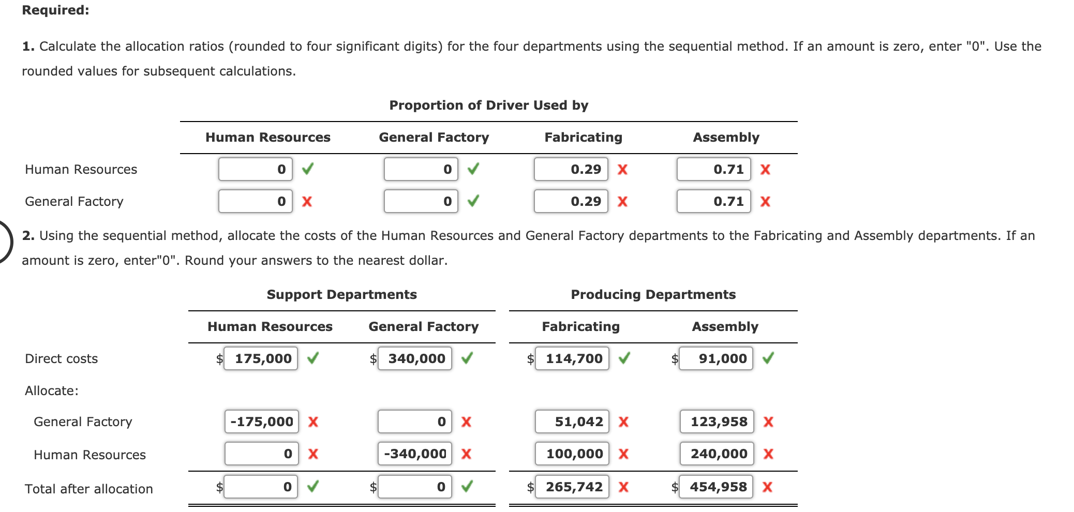Click the red X next to -340,000 allocation
This screenshot has height=512, width=1074.
466,454
